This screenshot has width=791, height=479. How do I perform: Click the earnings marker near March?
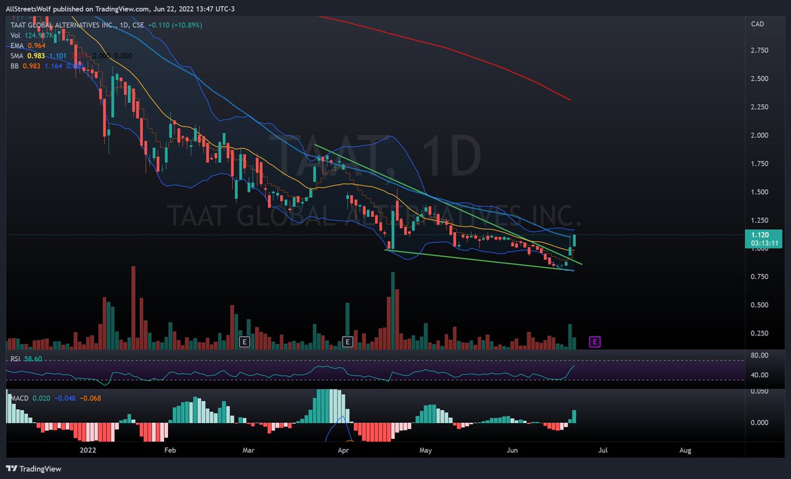(245, 342)
